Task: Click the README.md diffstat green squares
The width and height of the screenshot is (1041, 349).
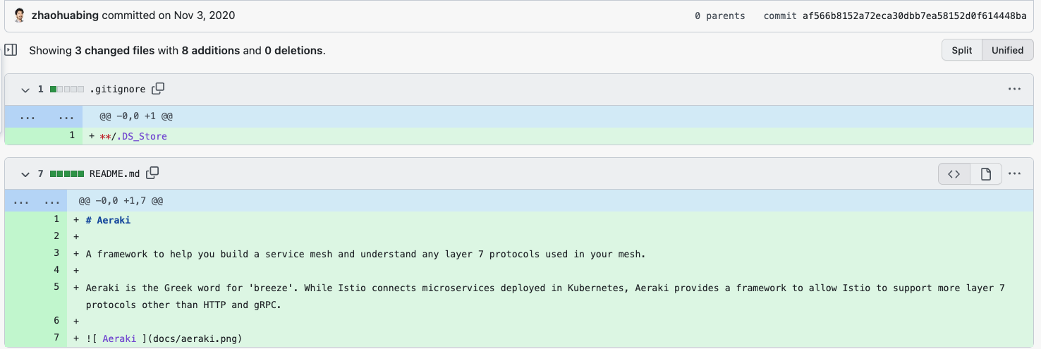Action: pos(67,174)
